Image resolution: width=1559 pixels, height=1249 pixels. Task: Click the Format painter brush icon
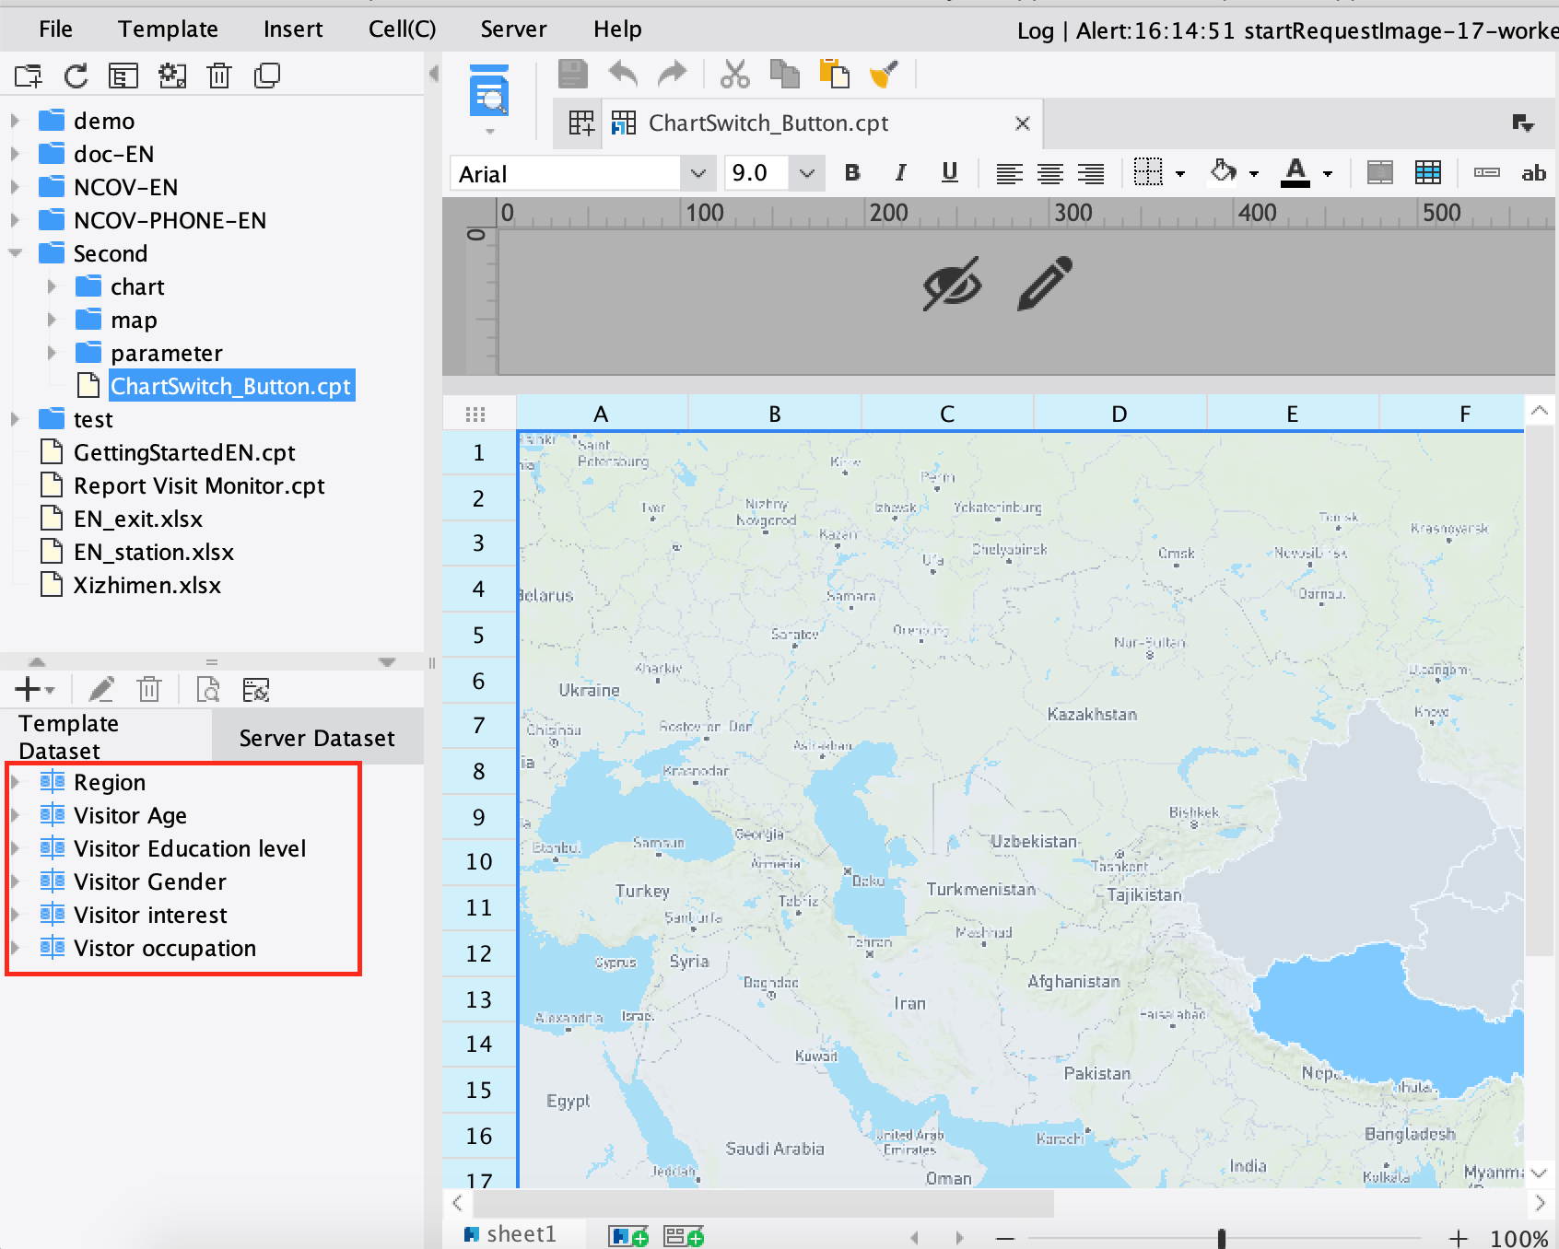tap(883, 74)
